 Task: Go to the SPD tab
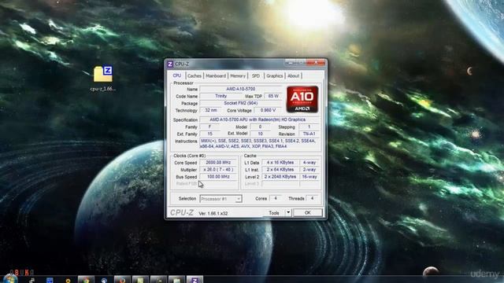pos(256,76)
